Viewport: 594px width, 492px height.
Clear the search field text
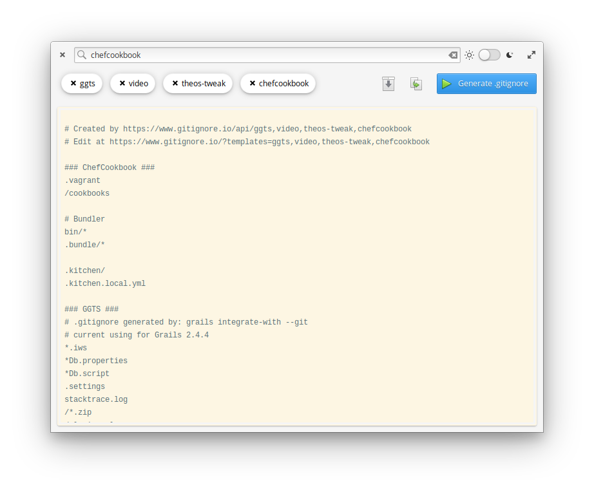click(x=453, y=55)
